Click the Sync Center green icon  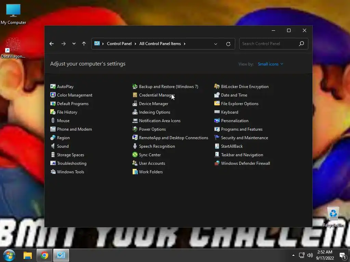click(135, 155)
